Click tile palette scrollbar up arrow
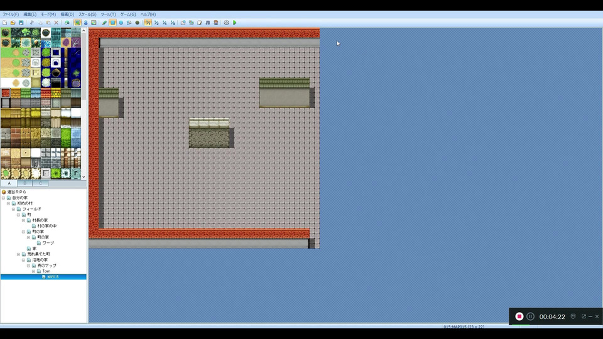Image resolution: width=603 pixels, height=339 pixels. point(84,31)
